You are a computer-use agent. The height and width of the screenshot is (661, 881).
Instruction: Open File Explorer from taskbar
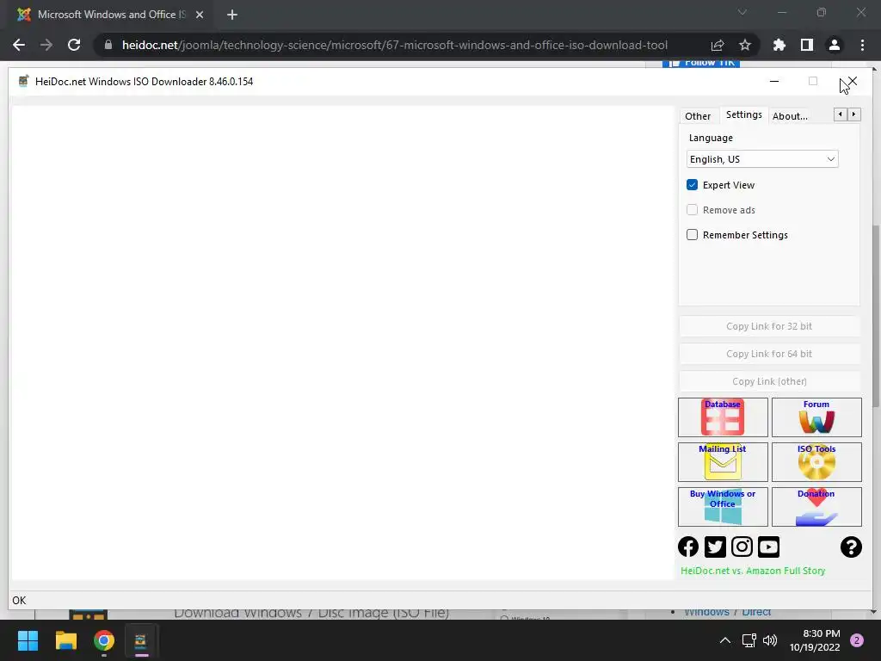[x=65, y=640]
